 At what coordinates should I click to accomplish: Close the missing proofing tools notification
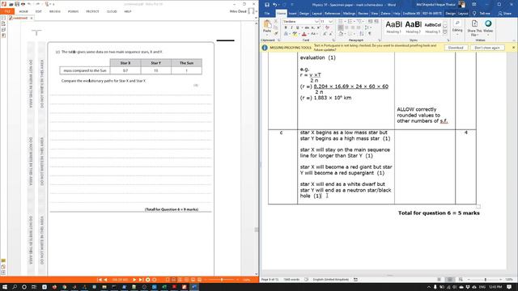[x=513, y=48]
